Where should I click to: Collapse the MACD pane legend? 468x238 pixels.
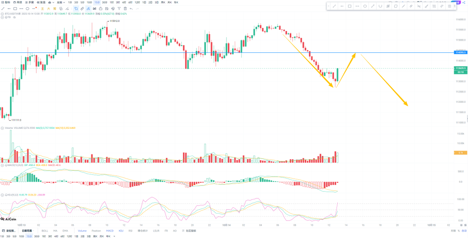coord(2,165)
